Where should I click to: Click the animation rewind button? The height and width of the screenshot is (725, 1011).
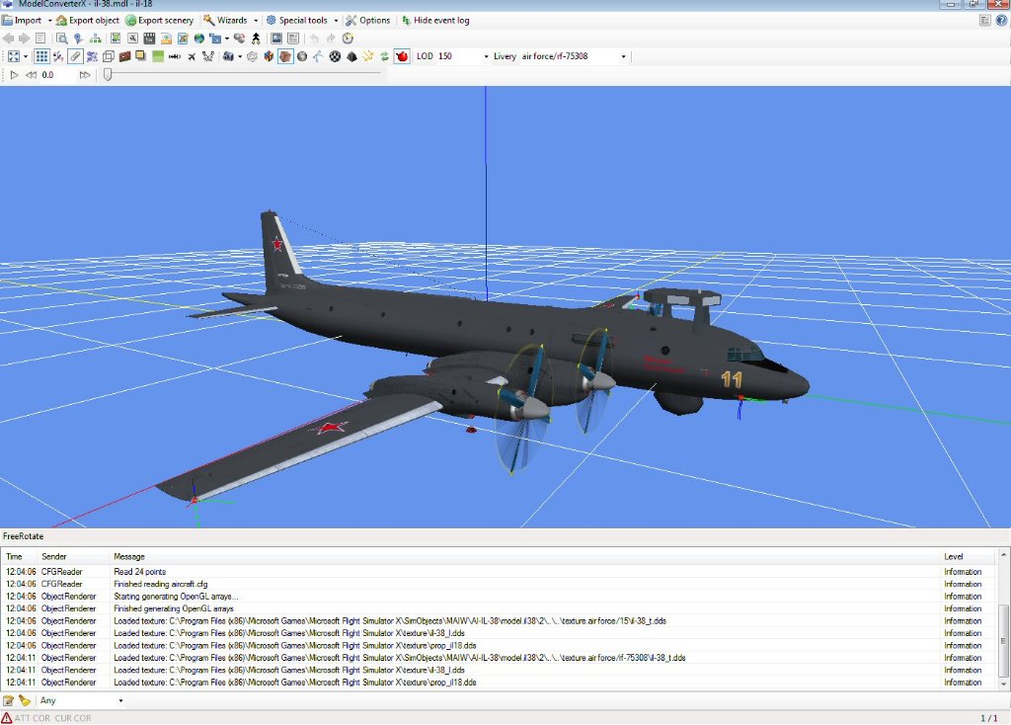click(31, 75)
